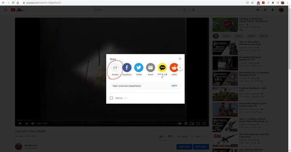The image size is (291, 152).
Task: Click the YouTube Search box
Action: click(x=136, y=10)
